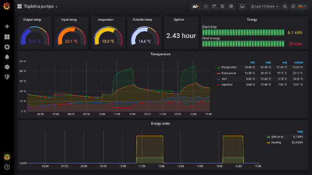
Task: Toggle the Kuća povrat series in legend
Action: pos(229,73)
